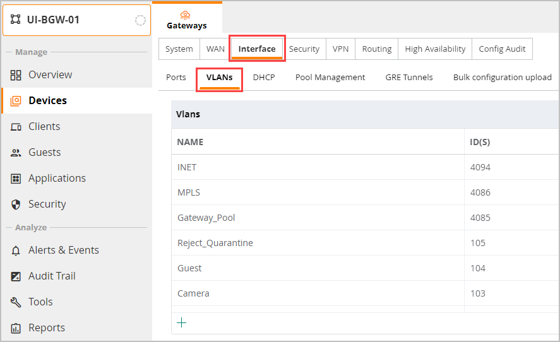
Task: Open the Pool Management sub-tab
Action: [x=330, y=78]
